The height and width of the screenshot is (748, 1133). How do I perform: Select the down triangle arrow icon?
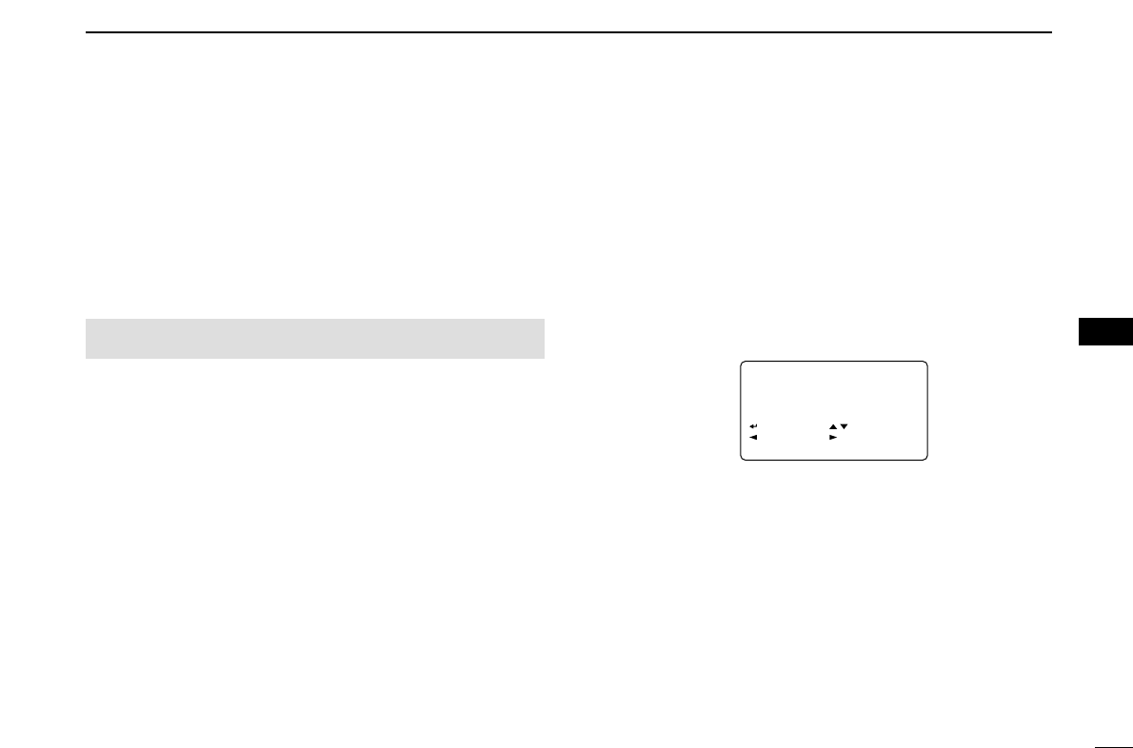click(844, 426)
